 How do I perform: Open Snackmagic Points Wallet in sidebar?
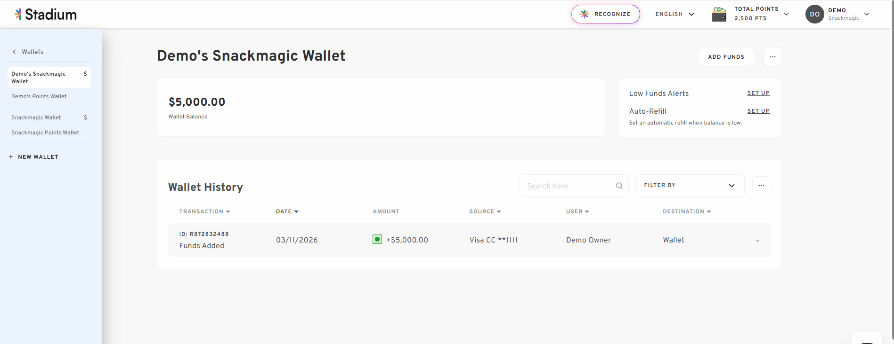[x=45, y=133]
